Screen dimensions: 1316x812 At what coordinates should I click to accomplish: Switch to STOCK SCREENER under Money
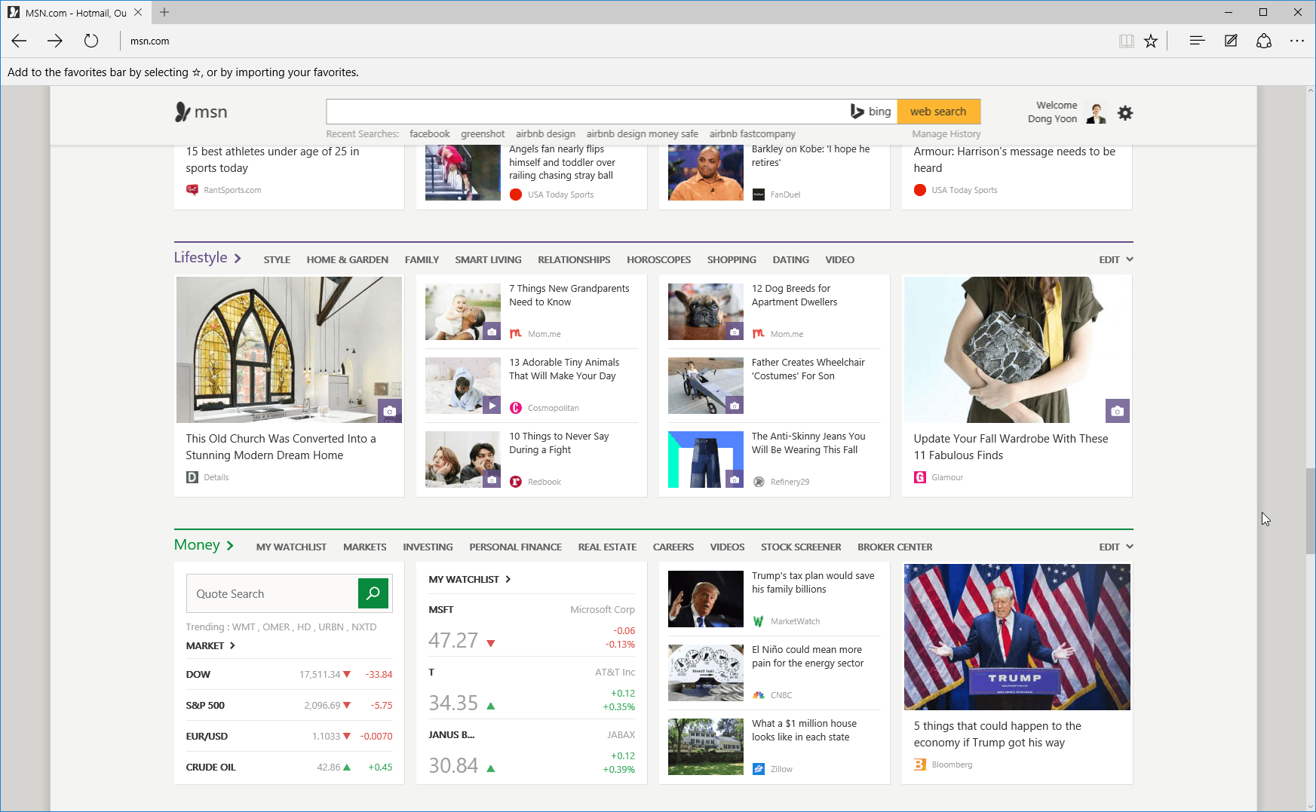801,547
